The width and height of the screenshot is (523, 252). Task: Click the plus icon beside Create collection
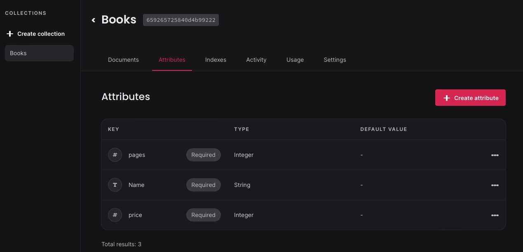(x=10, y=34)
